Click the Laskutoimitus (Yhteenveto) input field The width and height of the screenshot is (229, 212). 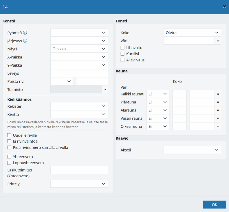(x=79, y=170)
